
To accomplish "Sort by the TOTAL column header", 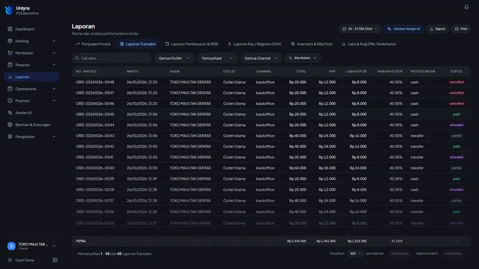I will coord(301,71).
